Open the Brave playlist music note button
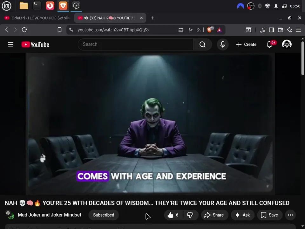 (x=263, y=30)
